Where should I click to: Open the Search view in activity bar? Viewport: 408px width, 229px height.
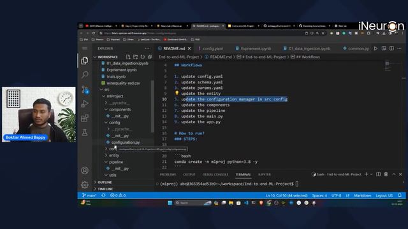tap(85, 75)
